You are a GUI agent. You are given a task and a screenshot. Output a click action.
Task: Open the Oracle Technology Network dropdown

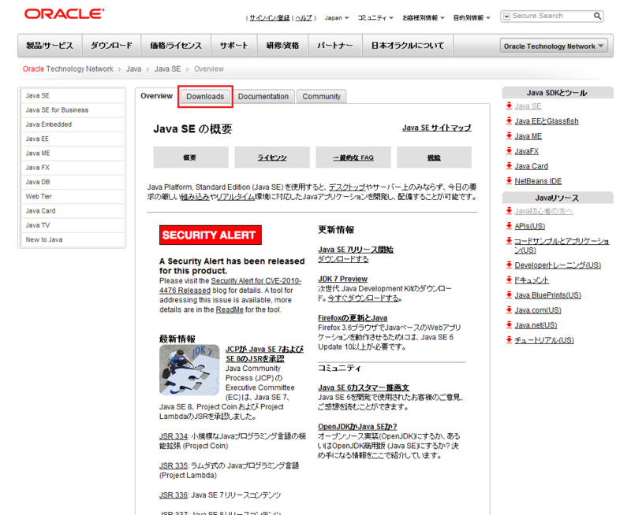coord(554,46)
